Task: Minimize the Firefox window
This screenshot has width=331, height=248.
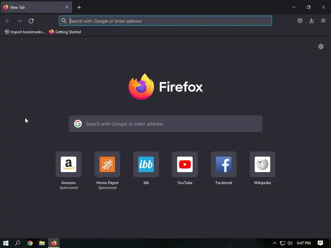Action: point(294,7)
